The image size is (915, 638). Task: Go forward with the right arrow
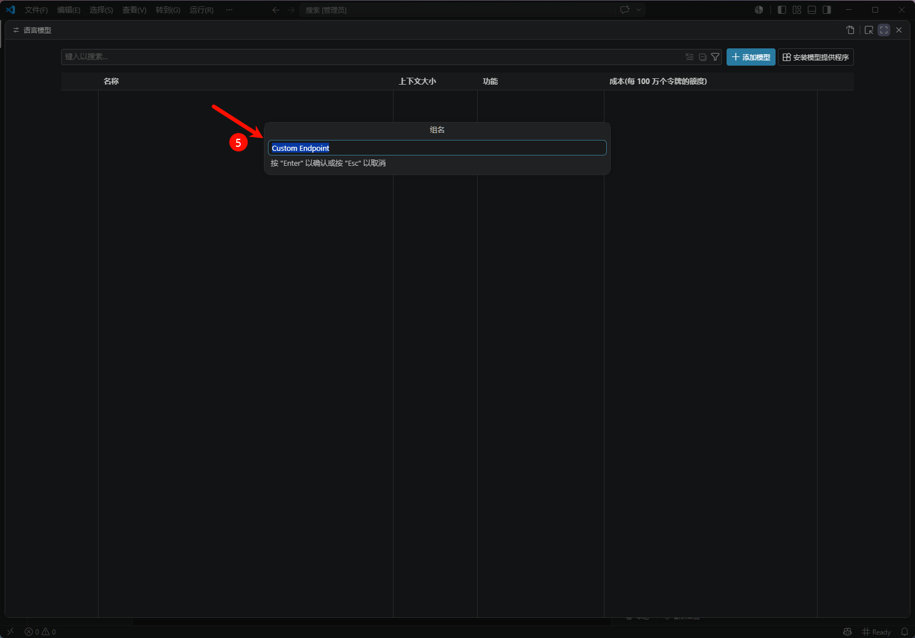click(291, 10)
